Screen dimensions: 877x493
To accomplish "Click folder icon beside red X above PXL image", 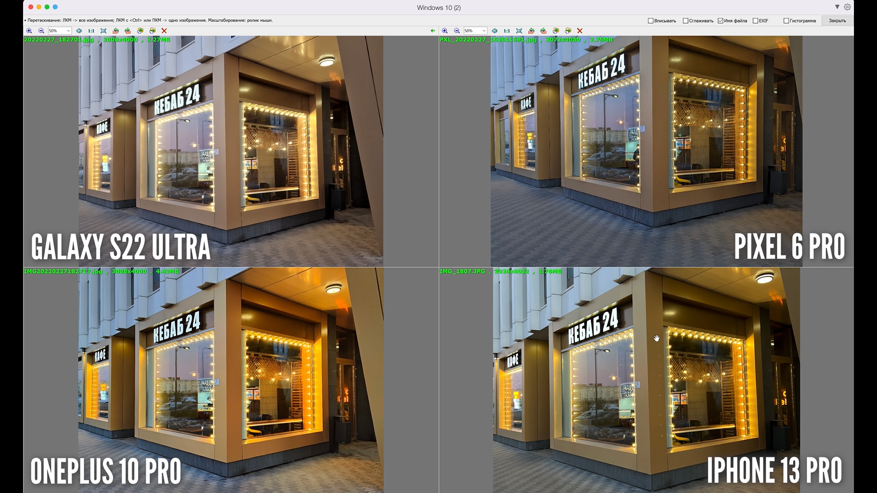I will tap(568, 31).
